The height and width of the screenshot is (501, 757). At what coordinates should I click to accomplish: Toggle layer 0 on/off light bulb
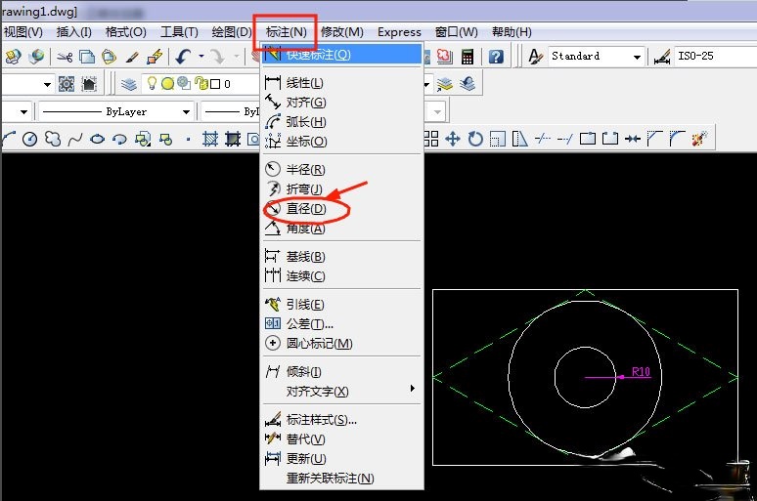tap(152, 83)
